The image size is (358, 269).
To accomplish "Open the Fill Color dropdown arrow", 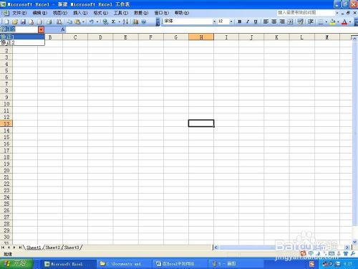I will pyautogui.click(x=338, y=22).
